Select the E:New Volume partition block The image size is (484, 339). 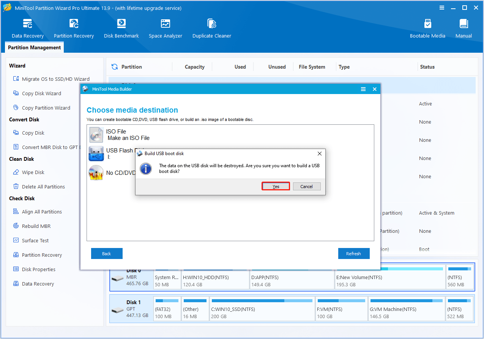390,277
